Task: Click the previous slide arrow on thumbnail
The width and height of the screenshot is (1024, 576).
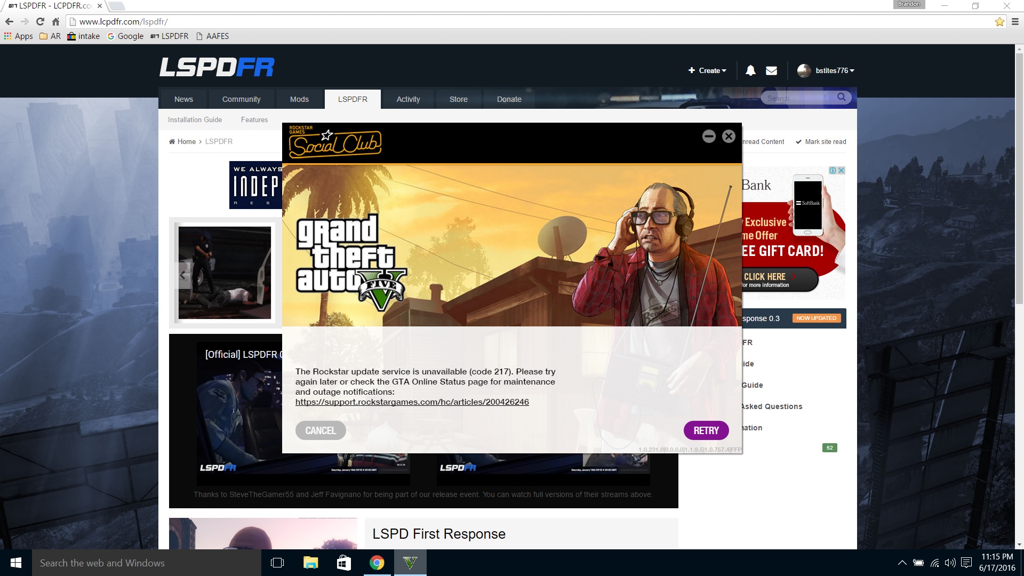Action: [x=183, y=275]
